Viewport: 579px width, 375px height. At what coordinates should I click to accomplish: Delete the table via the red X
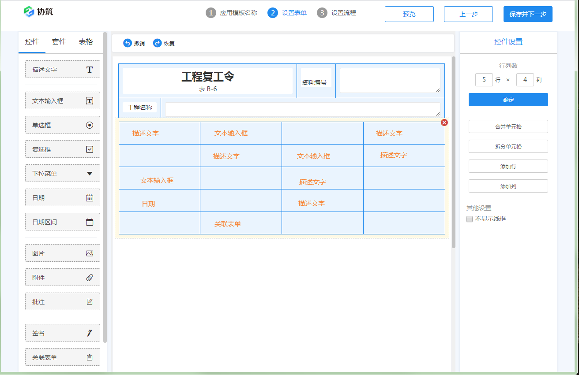(x=444, y=123)
